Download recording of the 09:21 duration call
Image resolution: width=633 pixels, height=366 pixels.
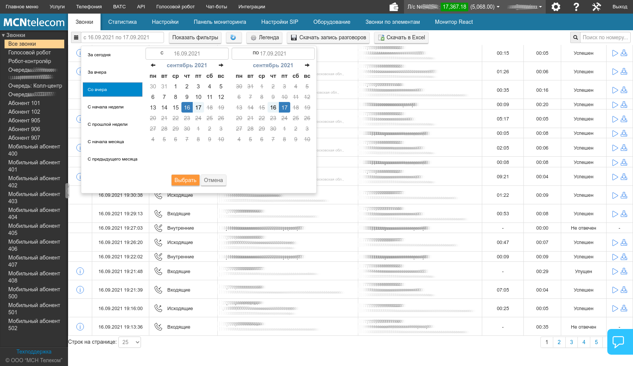pyautogui.click(x=624, y=177)
